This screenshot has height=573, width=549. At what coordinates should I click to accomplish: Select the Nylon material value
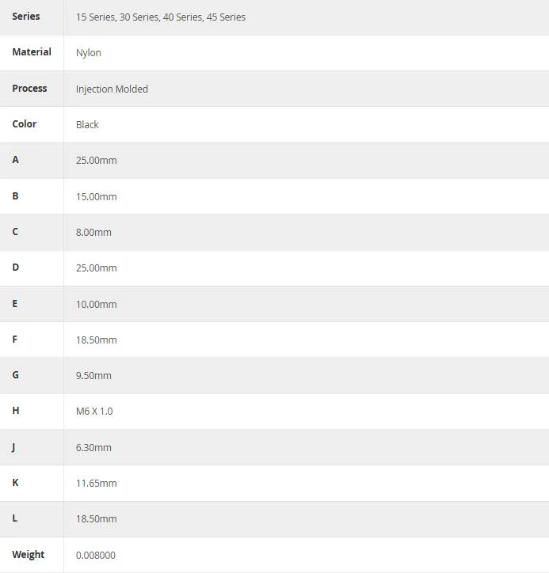[89, 53]
